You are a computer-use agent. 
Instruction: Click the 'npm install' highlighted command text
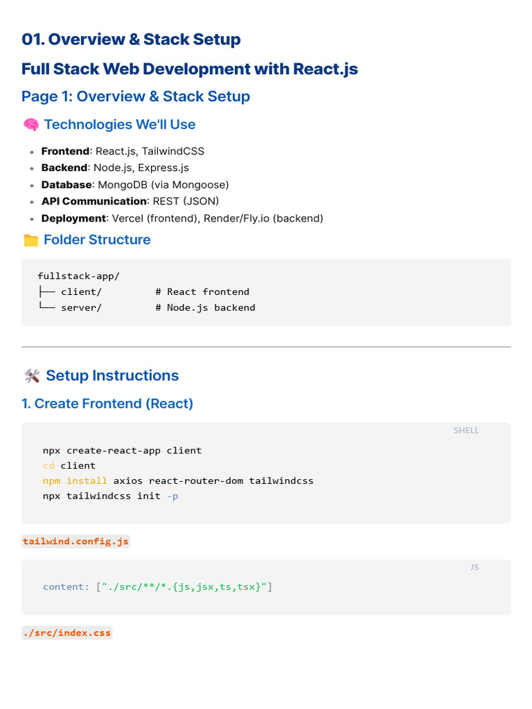coord(75,481)
